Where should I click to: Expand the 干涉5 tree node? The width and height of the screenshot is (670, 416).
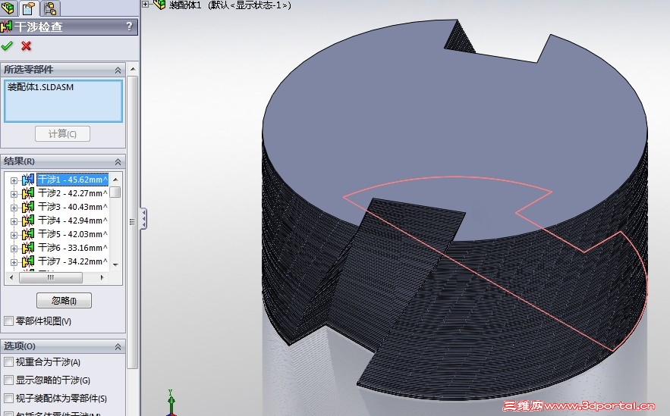click(14, 235)
